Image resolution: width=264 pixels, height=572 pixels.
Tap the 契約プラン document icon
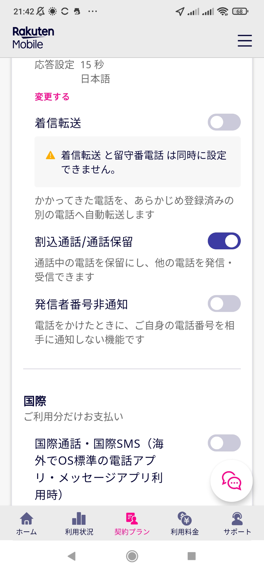pos(132,518)
